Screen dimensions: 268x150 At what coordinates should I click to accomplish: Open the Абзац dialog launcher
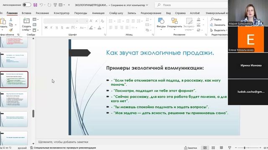tap(153, 35)
